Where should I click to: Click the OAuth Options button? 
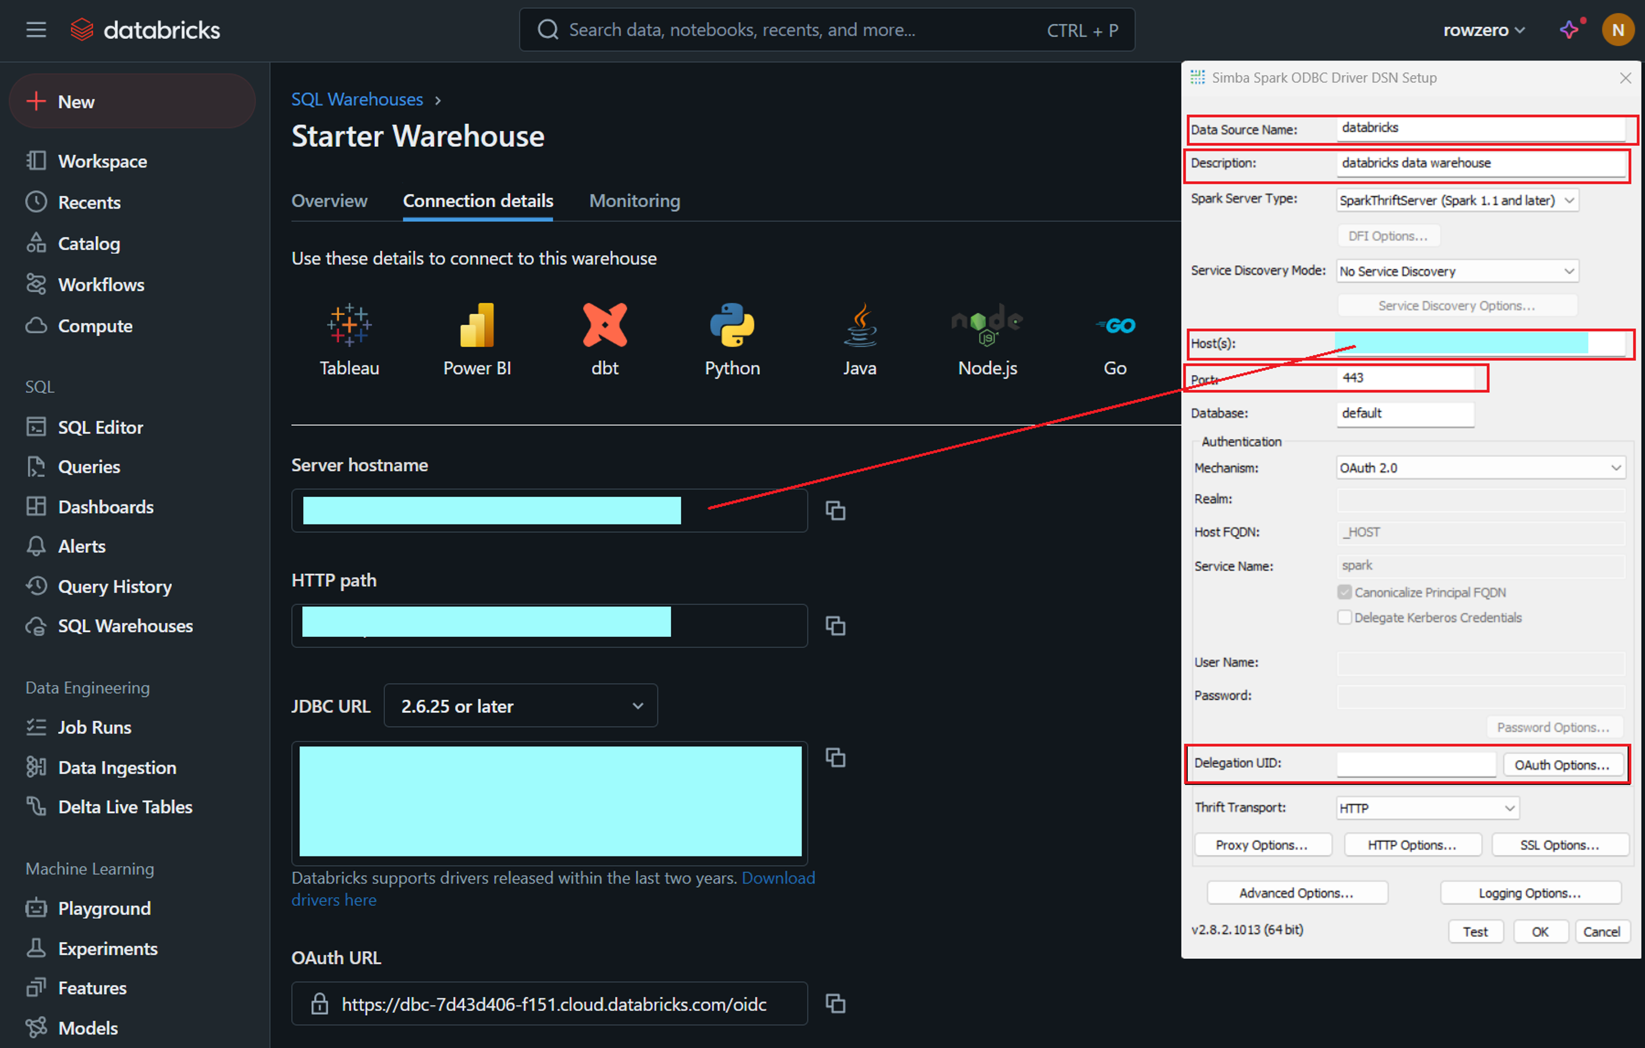[x=1561, y=765]
